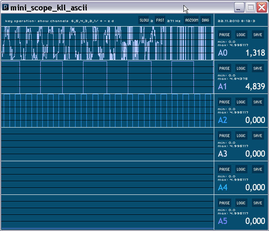Pause channel A4 capture
Image resolution: width=269 pixels, height=231 pixels.
point(225,170)
